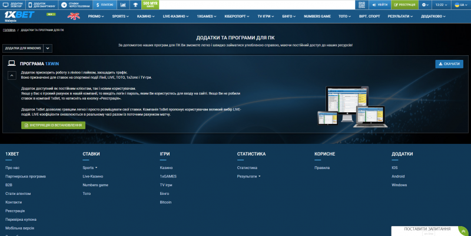Click the devices preview image
Screen dimensions: 471x236
coord(351,107)
